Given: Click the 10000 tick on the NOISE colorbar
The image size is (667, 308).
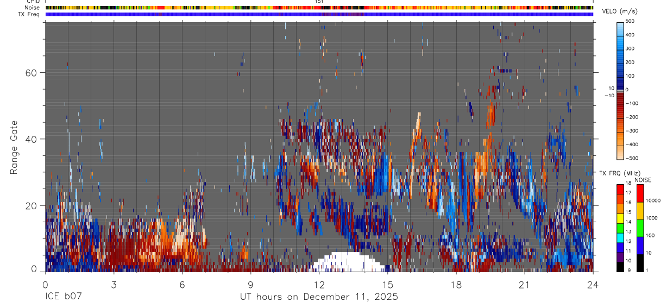Looking at the screenshot, I should point(652,200).
